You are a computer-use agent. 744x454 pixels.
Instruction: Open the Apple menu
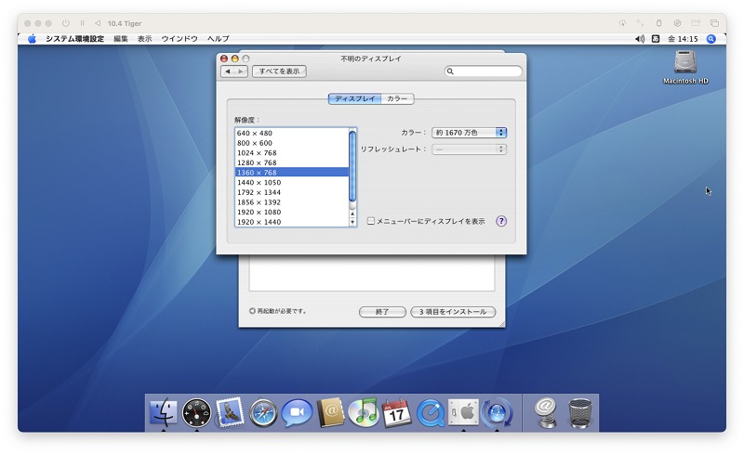[32, 39]
